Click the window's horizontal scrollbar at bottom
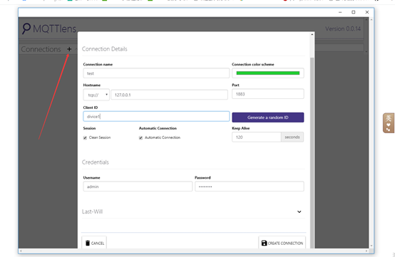 point(193,251)
